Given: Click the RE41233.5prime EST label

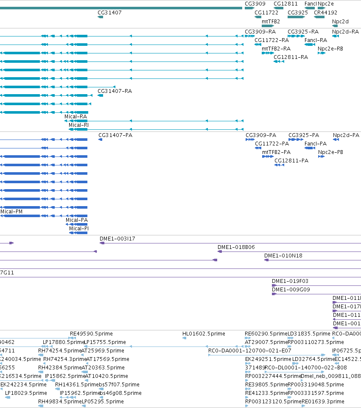Looking at the screenshot, I should click(x=266, y=393).
